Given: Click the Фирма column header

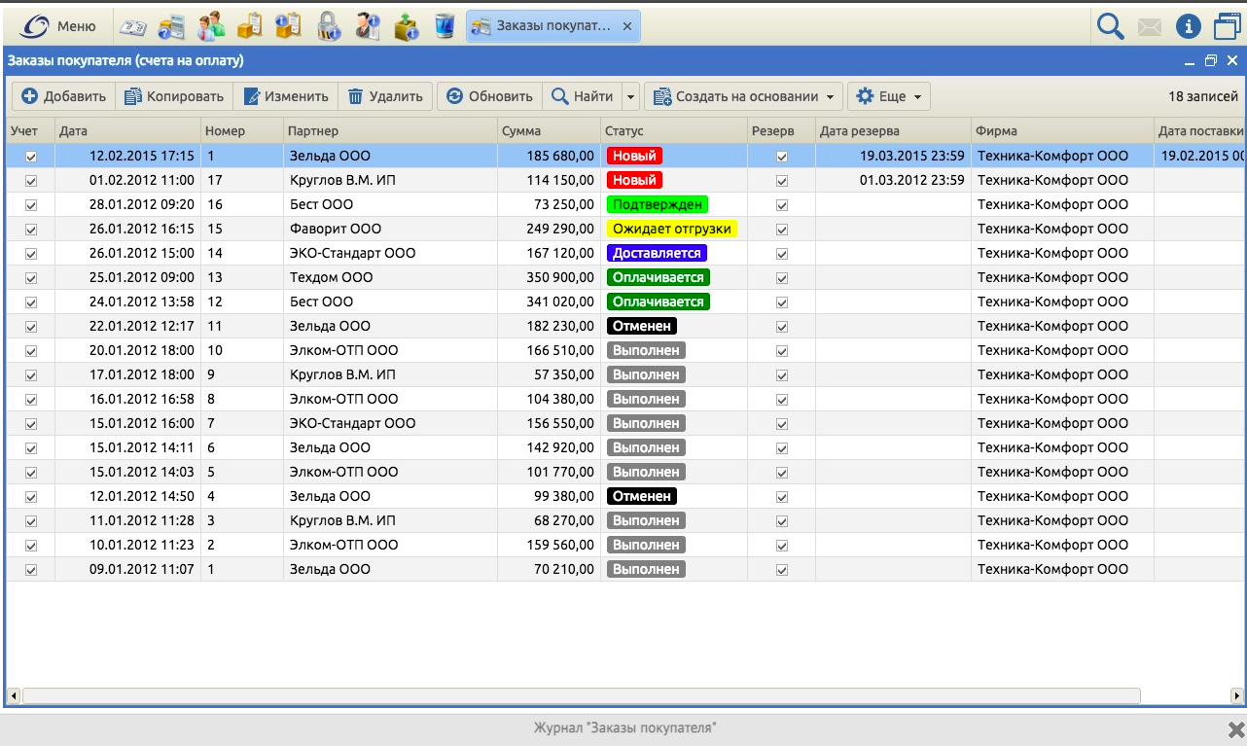Looking at the screenshot, I should click(1062, 131).
